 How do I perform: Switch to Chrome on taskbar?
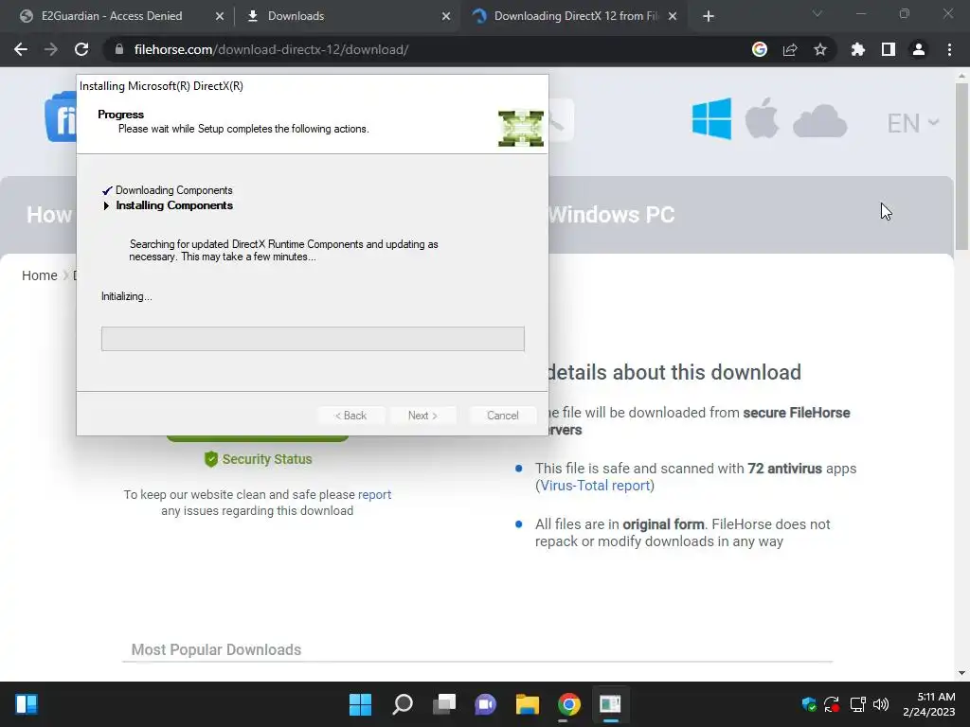coord(569,704)
